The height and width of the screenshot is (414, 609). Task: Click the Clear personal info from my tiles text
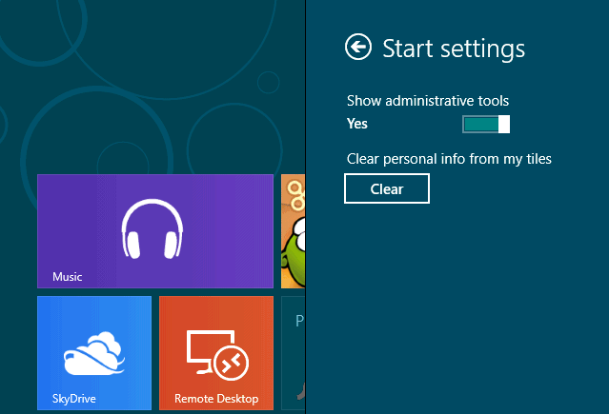(449, 159)
